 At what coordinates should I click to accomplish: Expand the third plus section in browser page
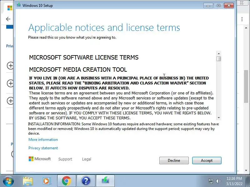[10, 101]
